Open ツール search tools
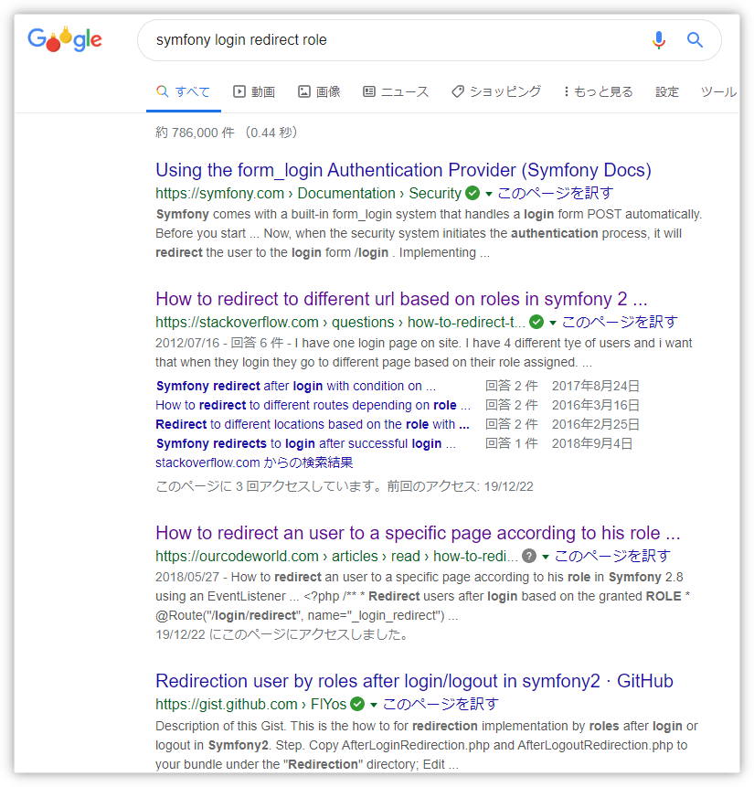Screen dimensions: 754x787 pyautogui.click(x=718, y=91)
